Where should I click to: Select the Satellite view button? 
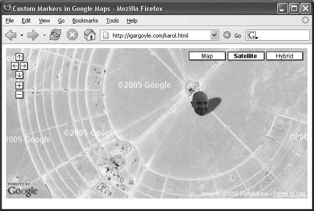click(x=246, y=56)
